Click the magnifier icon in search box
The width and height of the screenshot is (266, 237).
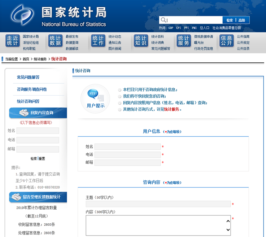(163, 20)
